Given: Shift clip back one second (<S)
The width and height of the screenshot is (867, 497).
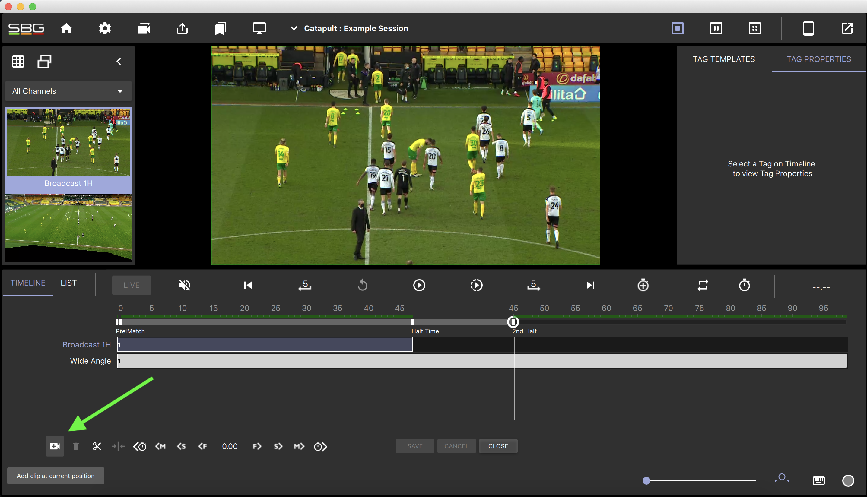Looking at the screenshot, I should [x=182, y=446].
